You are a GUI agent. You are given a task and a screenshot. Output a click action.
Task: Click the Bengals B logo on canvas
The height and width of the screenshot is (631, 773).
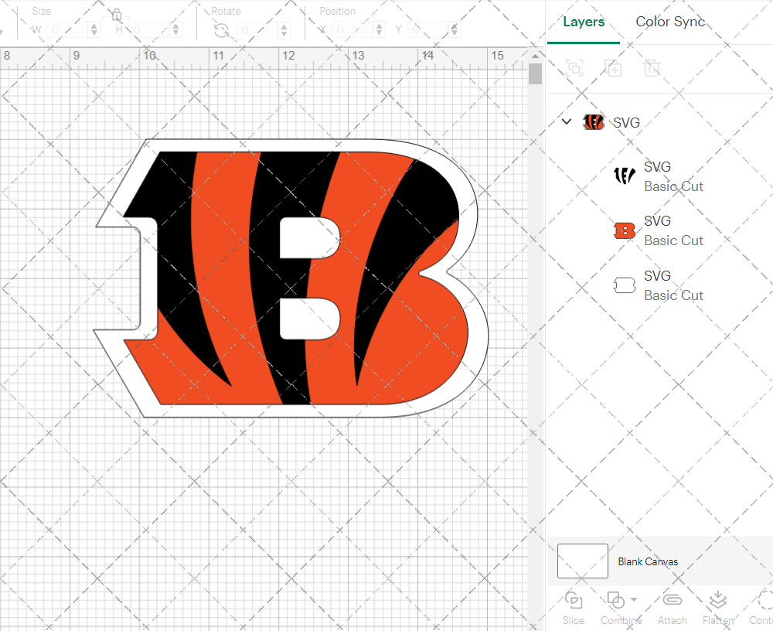pos(291,278)
